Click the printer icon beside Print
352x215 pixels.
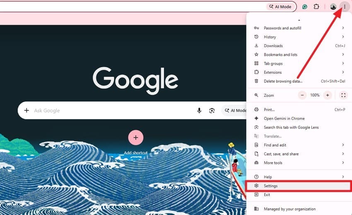(256, 110)
